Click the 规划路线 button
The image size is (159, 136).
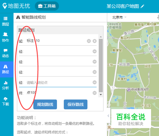(45, 104)
